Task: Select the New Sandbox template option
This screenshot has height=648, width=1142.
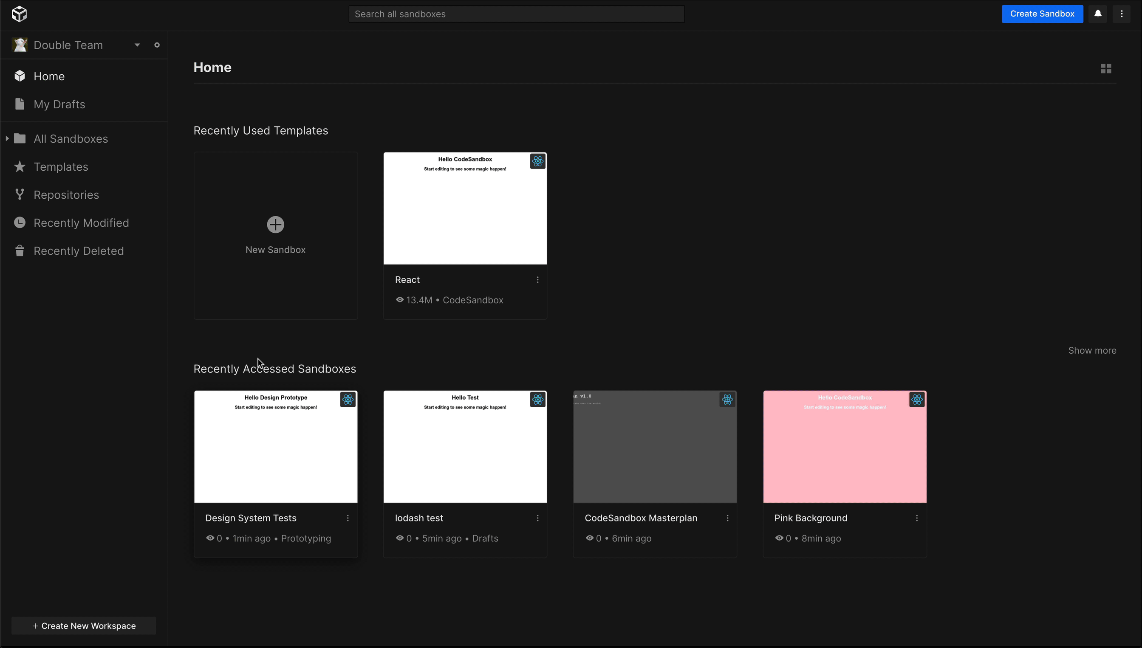Action: pyautogui.click(x=275, y=234)
